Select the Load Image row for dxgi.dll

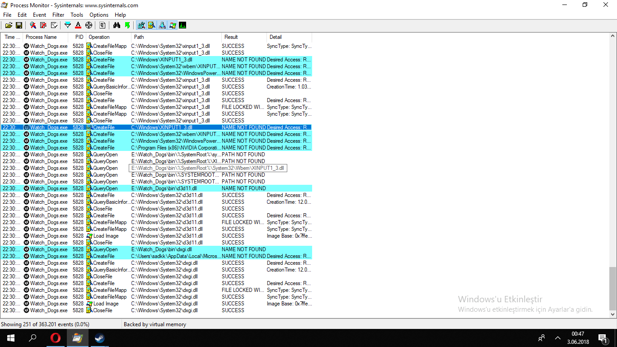point(156,304)
